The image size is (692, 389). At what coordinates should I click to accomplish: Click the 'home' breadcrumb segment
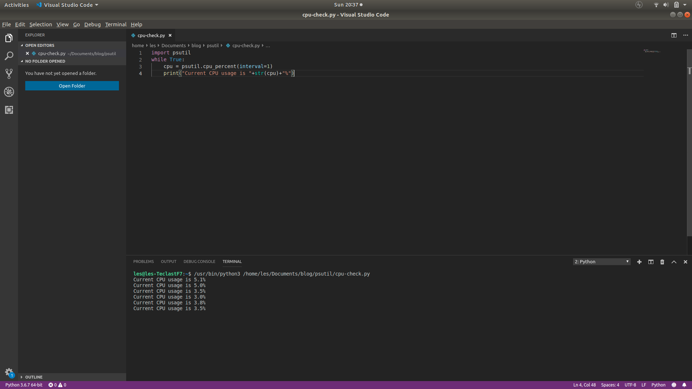point(138,46)
